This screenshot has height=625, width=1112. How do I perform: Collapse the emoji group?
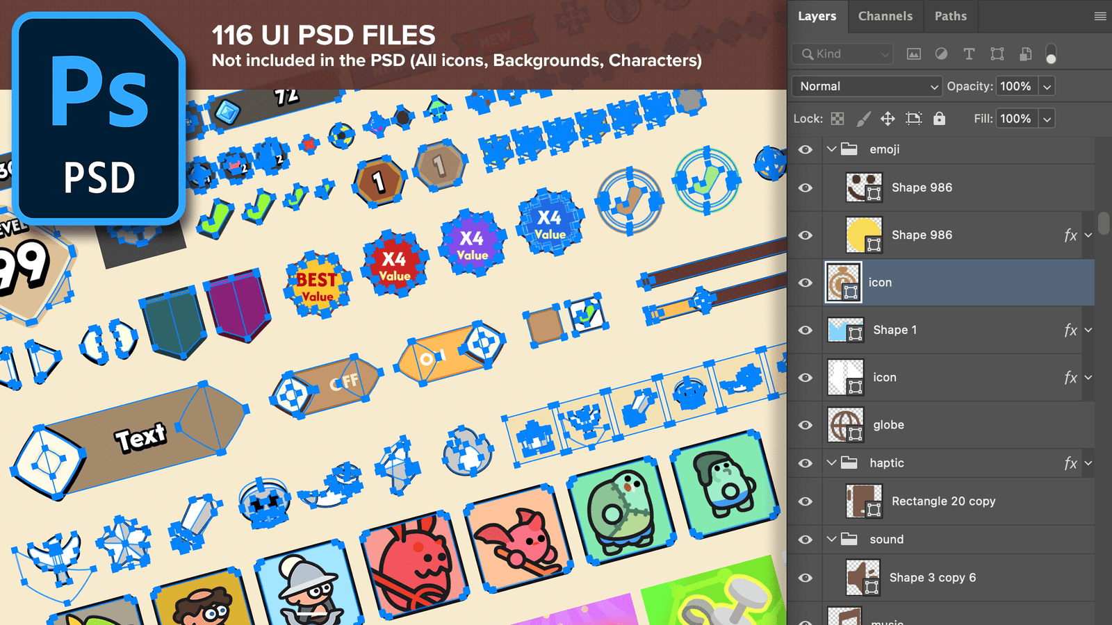tap(831, 149)
